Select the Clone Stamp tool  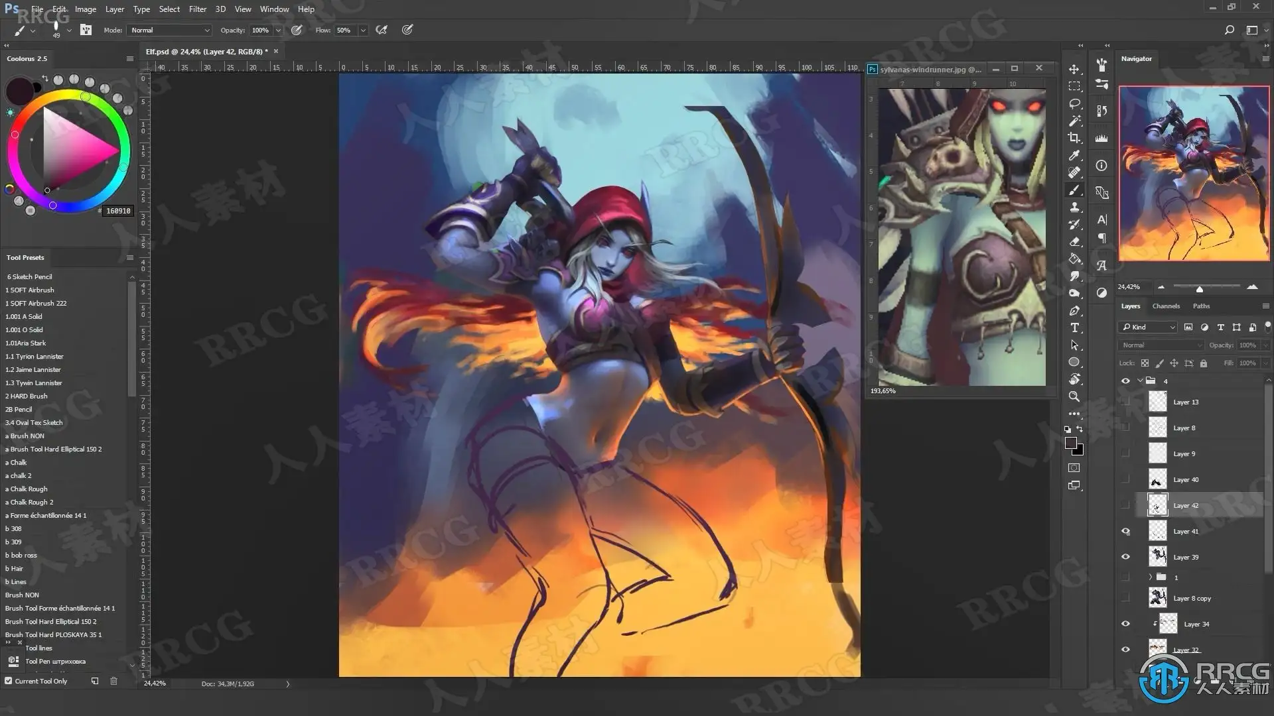1074,207
